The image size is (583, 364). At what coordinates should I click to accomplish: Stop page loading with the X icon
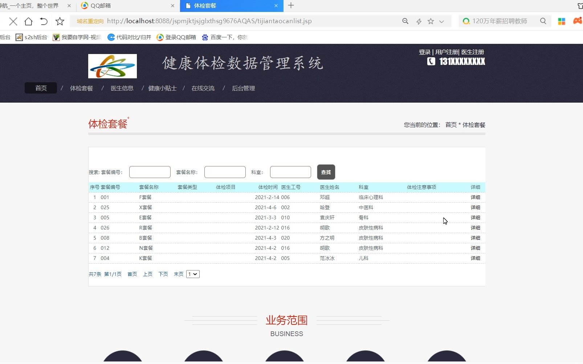pos(13,21)
